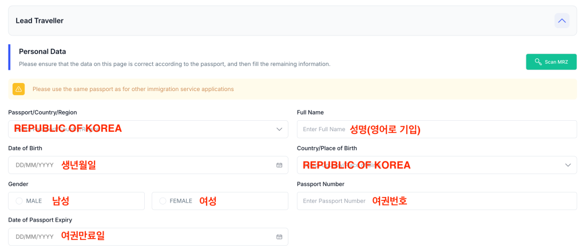Click the Passport Number input field
Screen dimensions: 586x252
(x=437, y=201)
